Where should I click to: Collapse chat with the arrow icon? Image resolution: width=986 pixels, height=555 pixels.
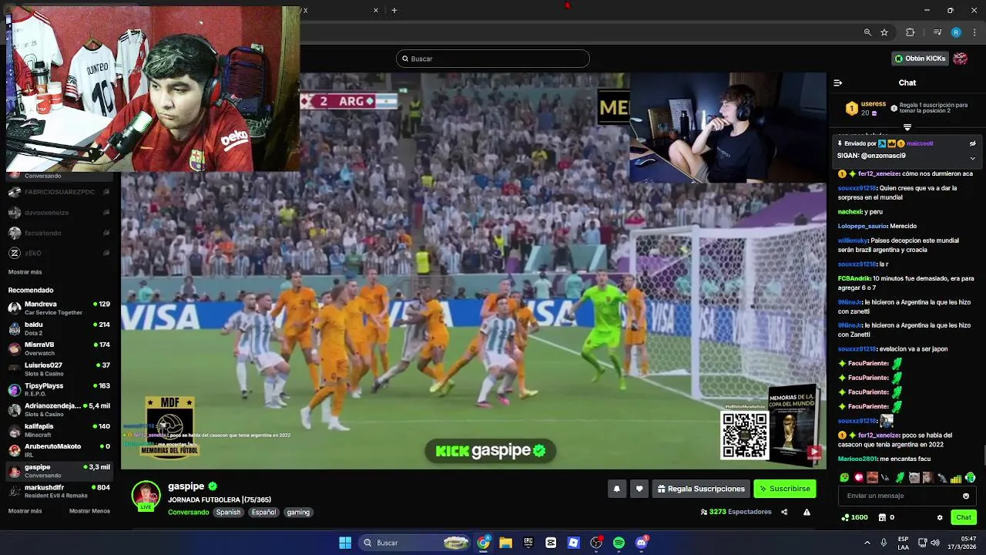(838, 82)
